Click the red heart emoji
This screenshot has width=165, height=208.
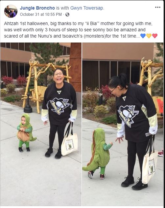[x=155, y=36]
